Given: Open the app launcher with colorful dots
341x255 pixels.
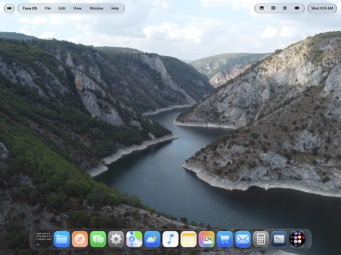Looking at the screenshot, I should pos(297,239).
